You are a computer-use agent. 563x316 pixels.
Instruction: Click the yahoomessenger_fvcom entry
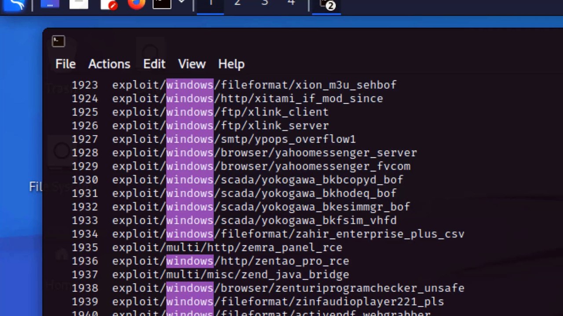[x=241, y=166]
